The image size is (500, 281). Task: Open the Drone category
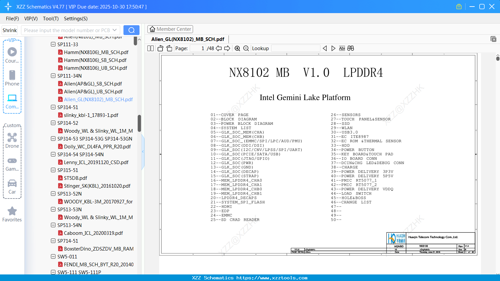[x=12, y=140]
